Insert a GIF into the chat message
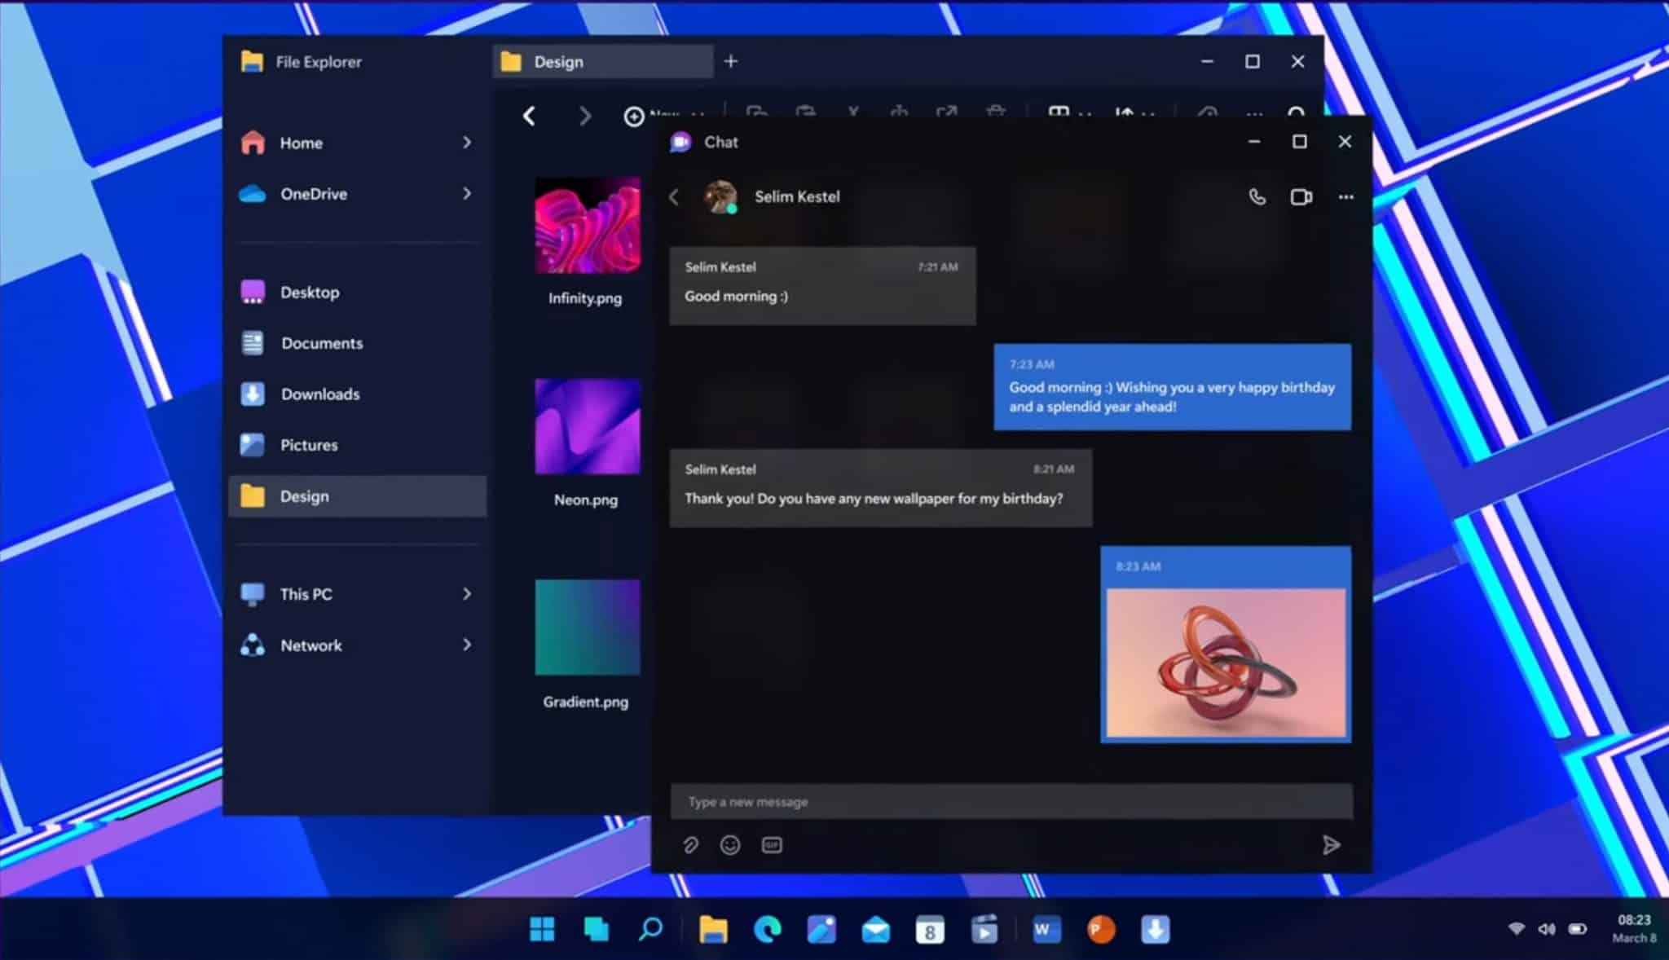 coord(772,844)
